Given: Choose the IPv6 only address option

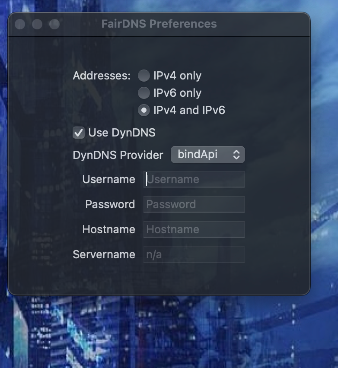Looking at the screenshot, I should click(143, 93).
